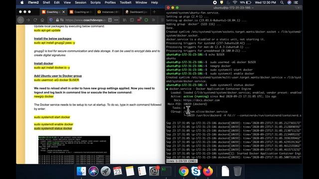319x179 pixels.
Task: Open Firefox from the Dock
Action: point(208,171)
